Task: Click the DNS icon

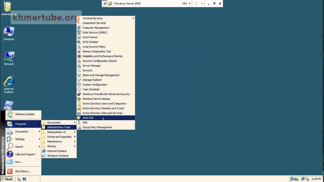Action: [79, 123]
